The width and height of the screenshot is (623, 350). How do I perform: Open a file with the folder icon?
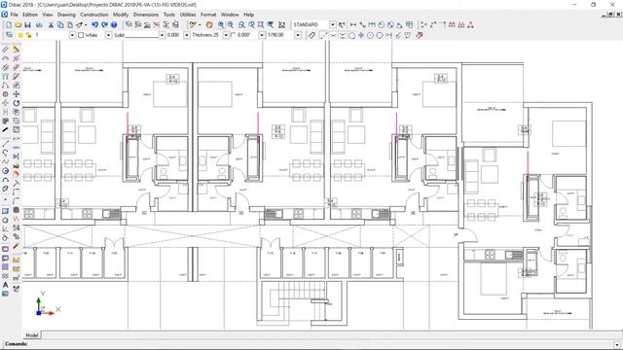click(x=18, y=25)
